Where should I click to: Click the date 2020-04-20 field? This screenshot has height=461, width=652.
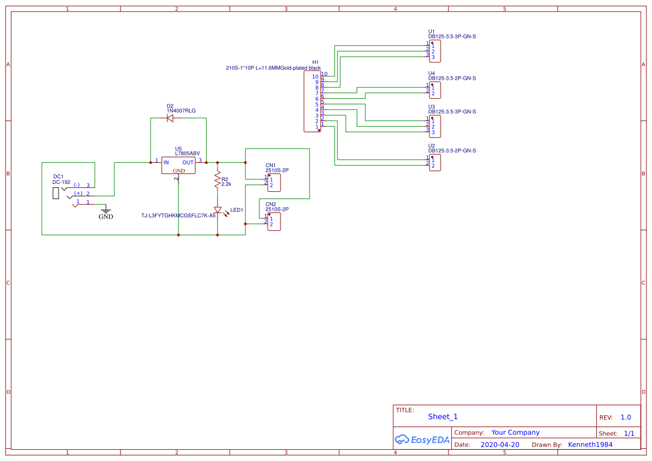pyautogui.click(x=500, y=444)
